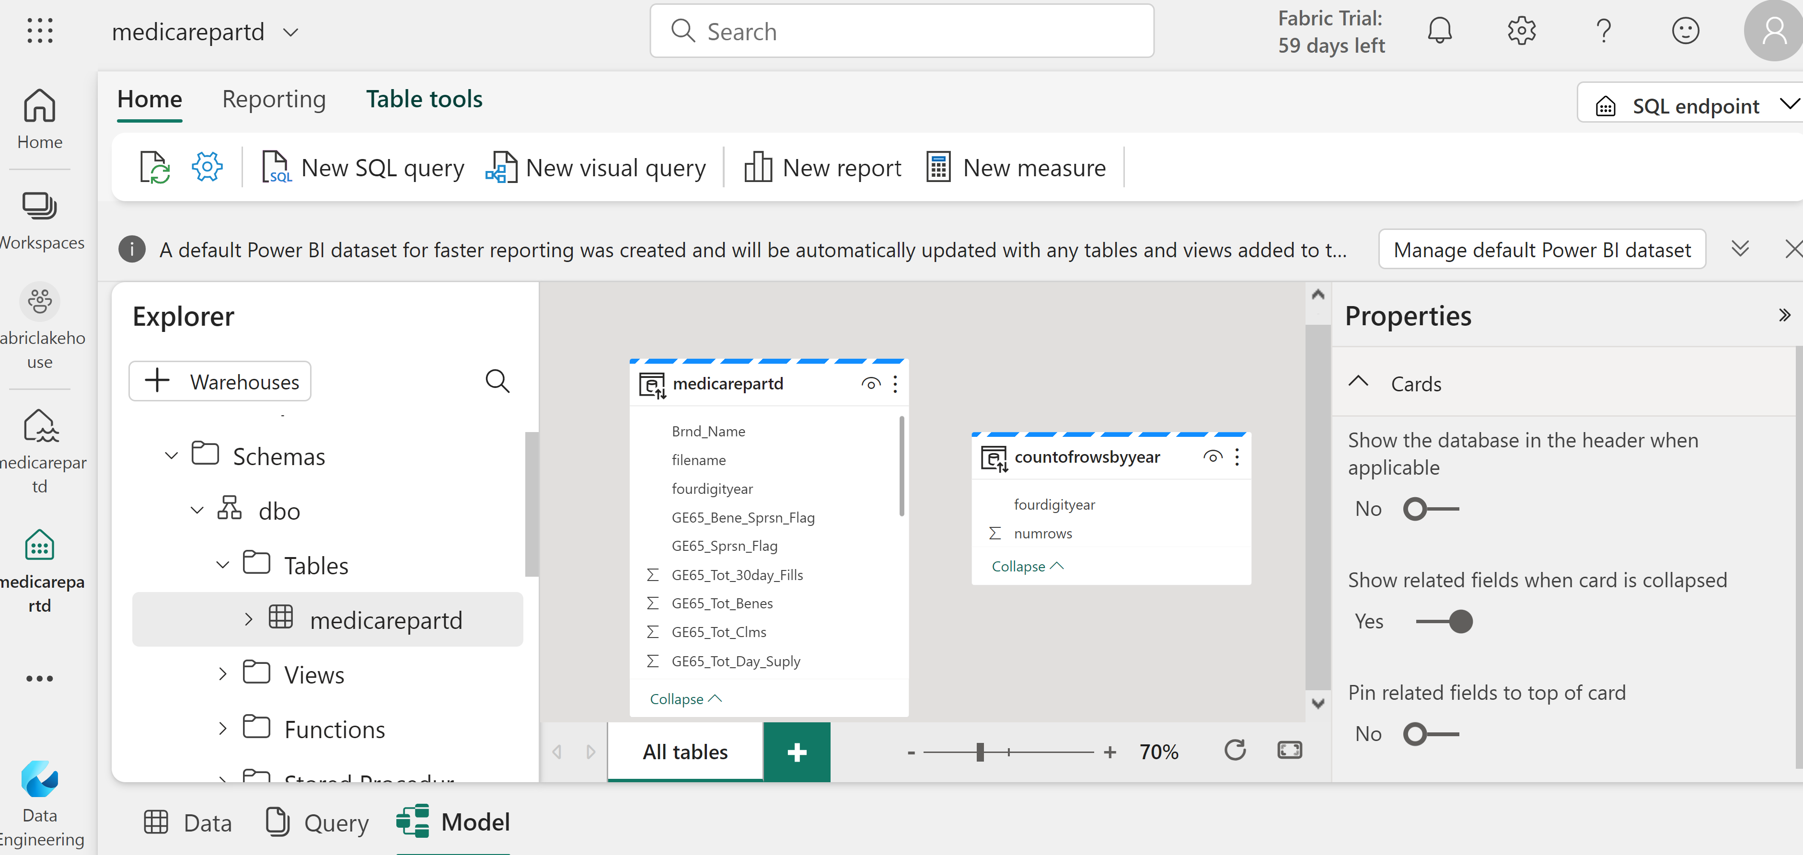Open the user account avatar

[1773, 31]
